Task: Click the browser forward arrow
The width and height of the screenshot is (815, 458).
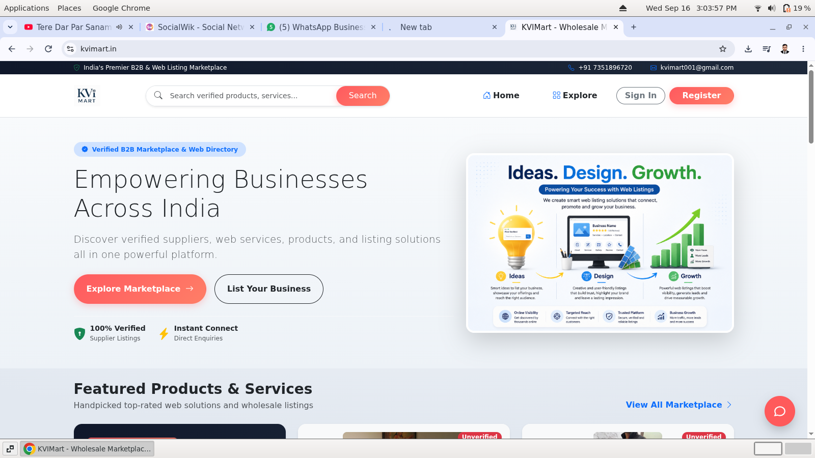Action: pos(30,49)
